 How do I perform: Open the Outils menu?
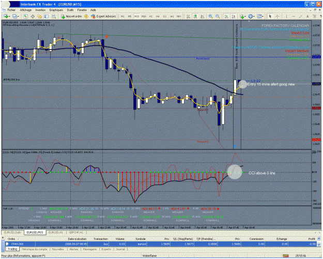click(70, 10)
